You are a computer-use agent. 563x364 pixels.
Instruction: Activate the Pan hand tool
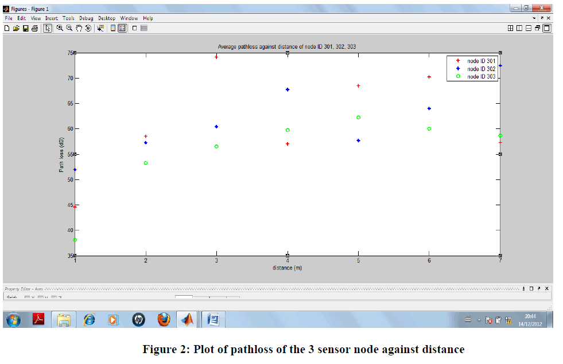point(79,28)
